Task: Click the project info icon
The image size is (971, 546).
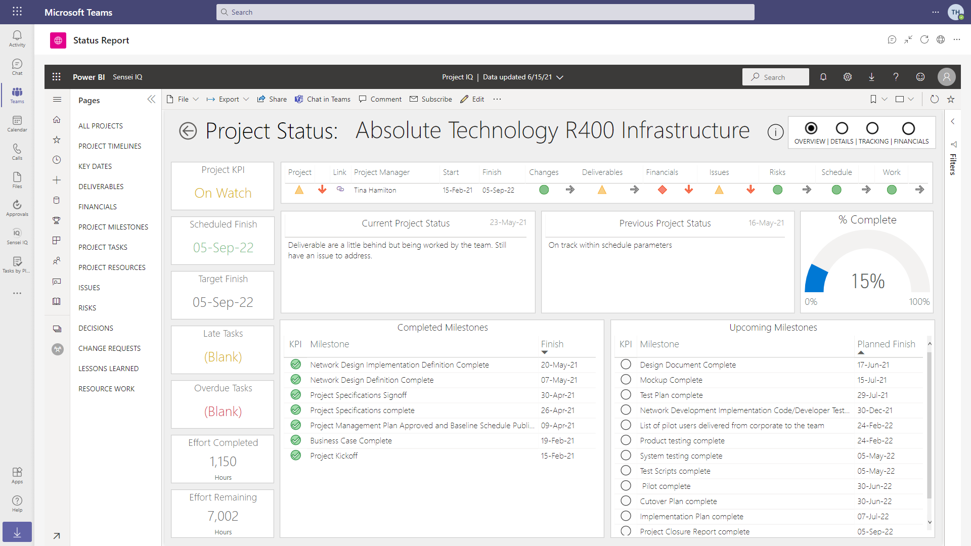Action: [x=775, y=132]
